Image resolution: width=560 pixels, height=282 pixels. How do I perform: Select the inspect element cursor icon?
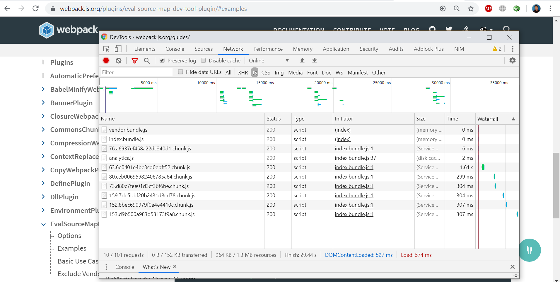point(106,49)
